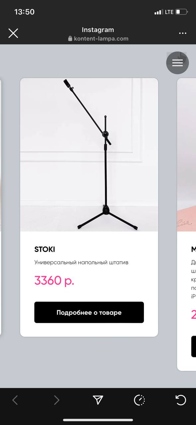Tap the paper plane share icon

click(x=98, y=400)
